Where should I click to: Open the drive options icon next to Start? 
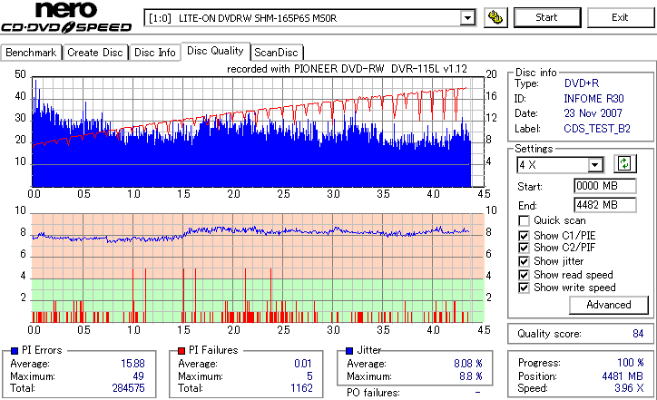pyautogui.click(x=495, y=17)
